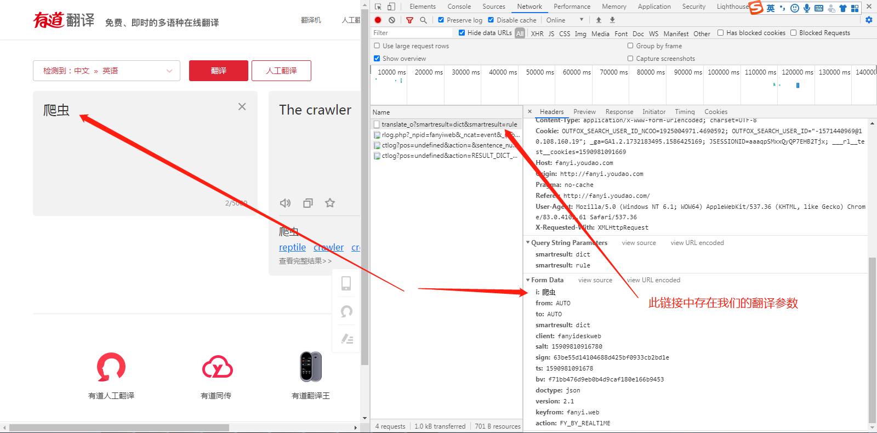Enable Has blocked cookies filter
The width and height of the screenshot is (877, 433).
(721, 33)
